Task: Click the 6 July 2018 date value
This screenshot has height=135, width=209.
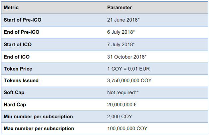Action: [x=121, y=32]
